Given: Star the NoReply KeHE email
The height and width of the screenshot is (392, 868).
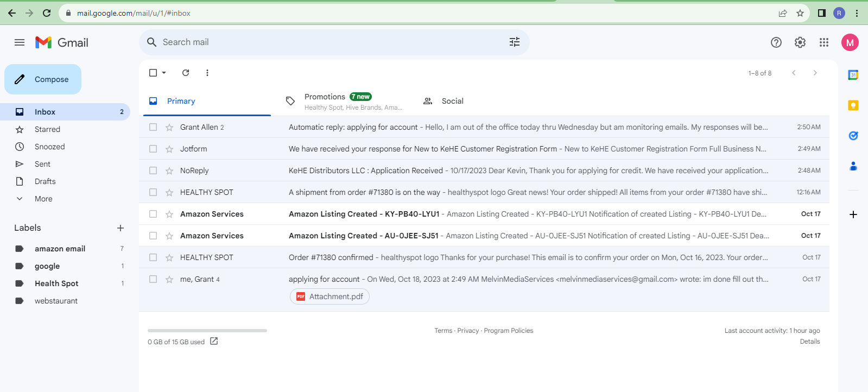Looking at the screenshot, I should (x=169, y=170).
